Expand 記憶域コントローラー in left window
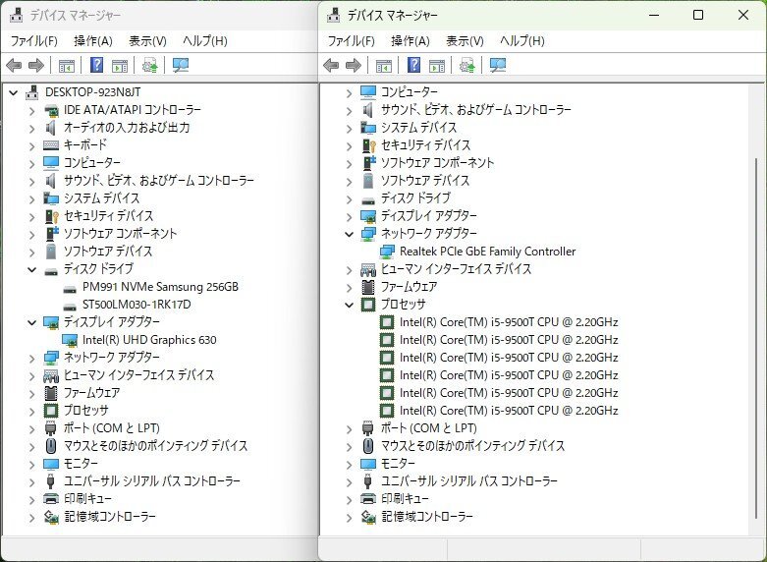 (31, 518)
